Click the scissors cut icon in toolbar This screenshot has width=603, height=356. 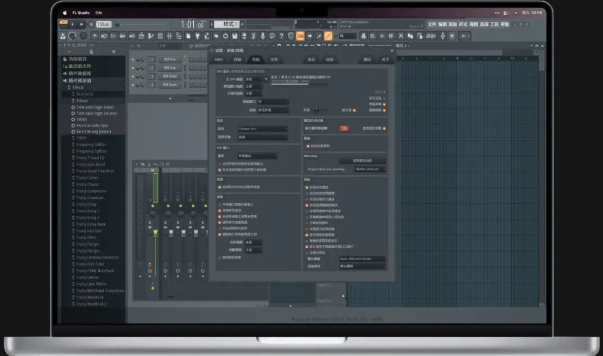point(253,36)
